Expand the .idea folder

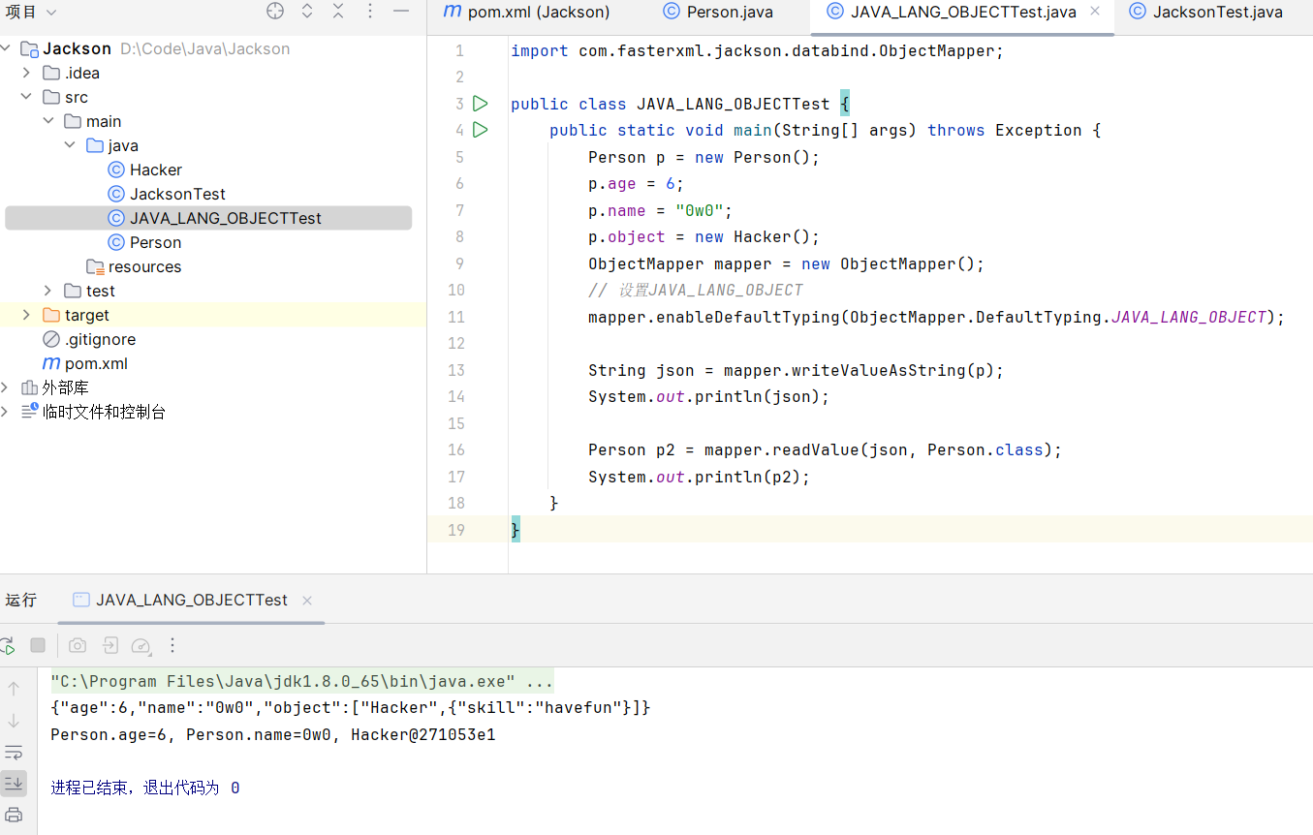point(26,73)
